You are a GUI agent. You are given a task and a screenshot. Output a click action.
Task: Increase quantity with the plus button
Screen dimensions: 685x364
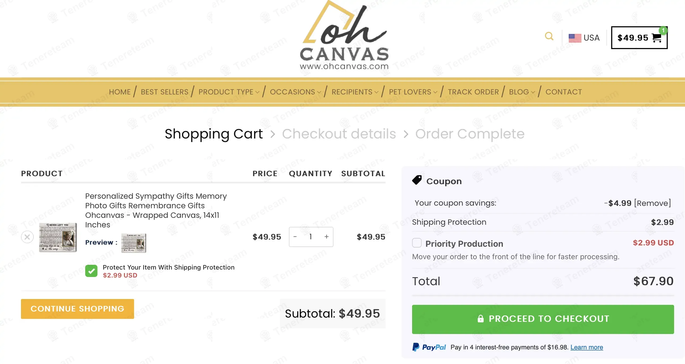pos(327,237)
